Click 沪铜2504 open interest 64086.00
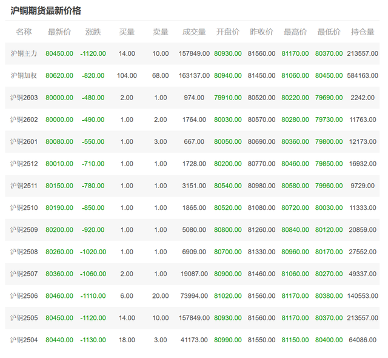388x358 pixels. click(x=363, y=340)
